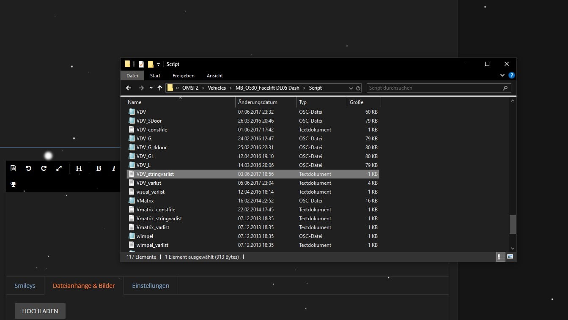The image size is (568, 320).
Task: Click the vertical scrollbar thumb in file list
Action: (513, 224)
